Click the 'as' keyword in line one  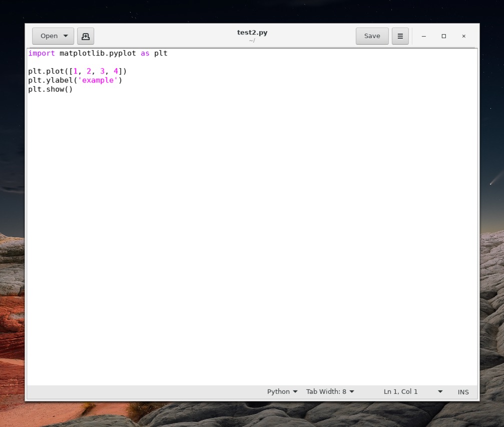pos(145,53)
